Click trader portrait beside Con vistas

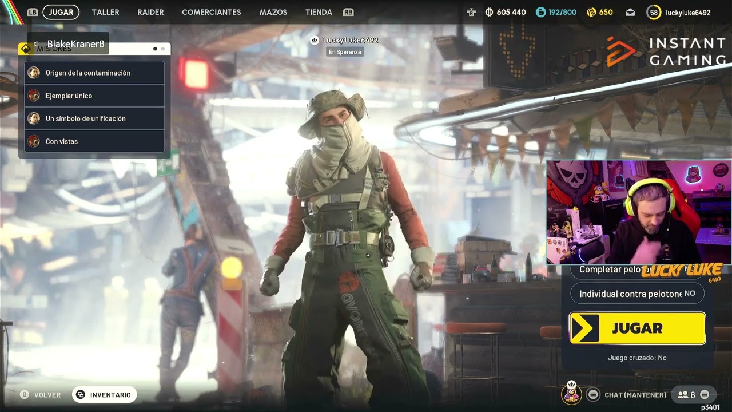click(34, 141)
